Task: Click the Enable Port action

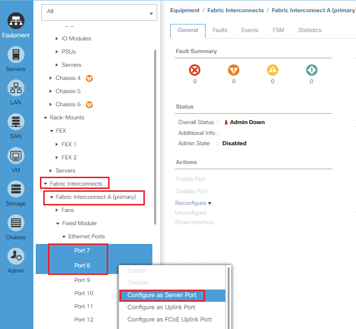Action: pyautogui.click(x=191, y=179)
